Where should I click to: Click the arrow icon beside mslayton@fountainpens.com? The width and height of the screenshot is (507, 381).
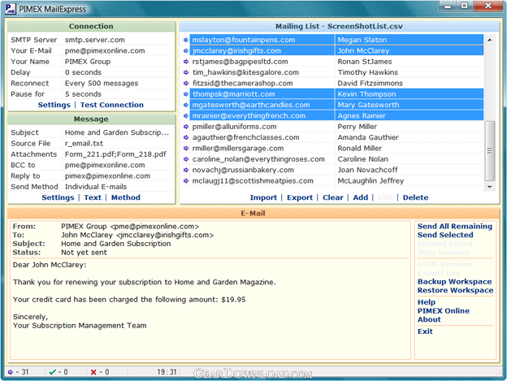point(186,40)
